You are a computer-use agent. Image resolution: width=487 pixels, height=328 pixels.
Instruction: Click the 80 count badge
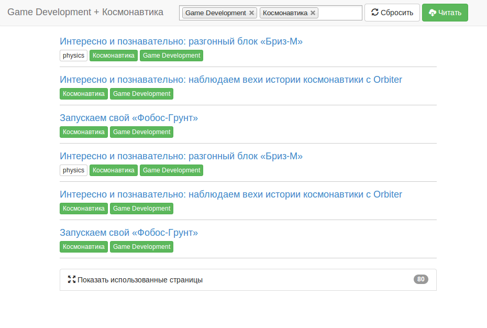coord(420,279)
